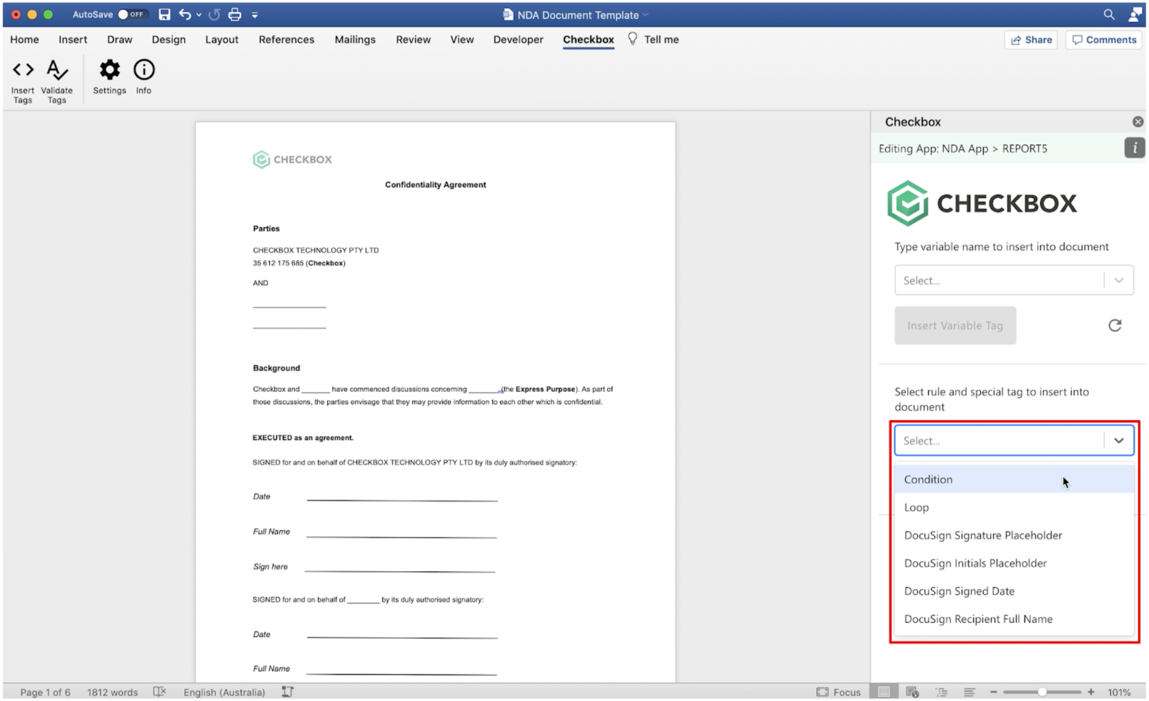Choose Condition from the list
The height and width of the screenshot is (701, 1149).
click(x=1013, y=479)
